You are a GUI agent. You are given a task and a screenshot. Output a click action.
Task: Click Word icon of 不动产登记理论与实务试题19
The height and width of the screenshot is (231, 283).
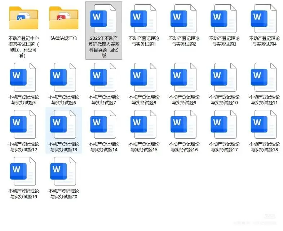point(23,171)
